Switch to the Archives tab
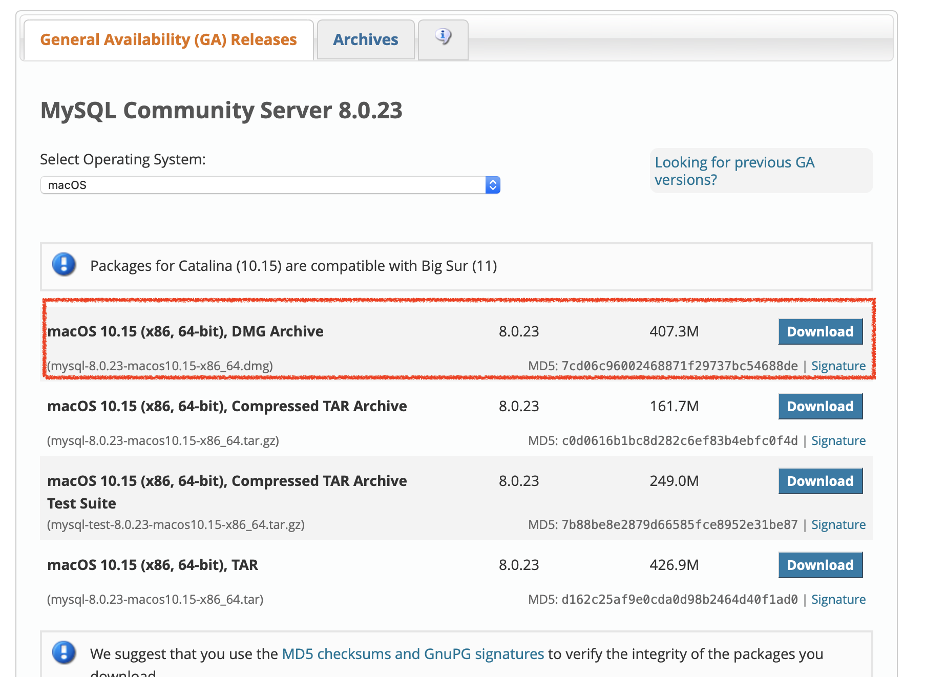 coord(366,40)
